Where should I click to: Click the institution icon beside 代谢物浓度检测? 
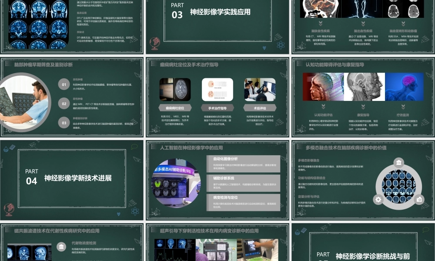pos(61,246)
